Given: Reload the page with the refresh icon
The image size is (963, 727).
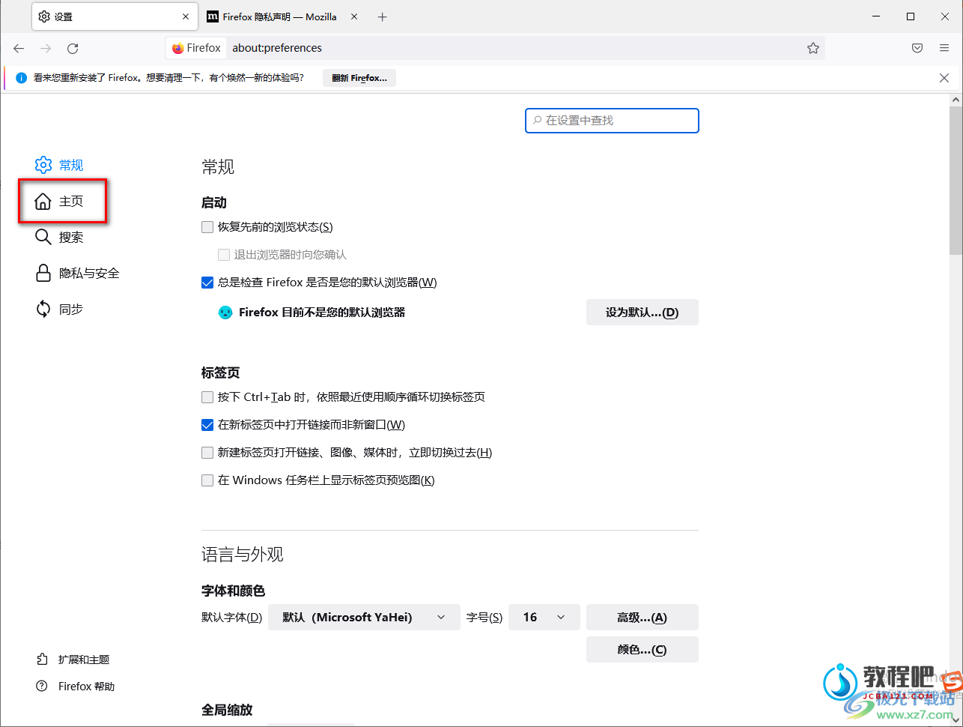Looking at the screenshot, I should pyautogui.click(x=73, y=48).
